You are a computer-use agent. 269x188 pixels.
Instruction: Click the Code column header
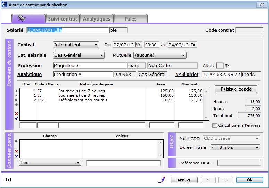(x=40, y=84)
